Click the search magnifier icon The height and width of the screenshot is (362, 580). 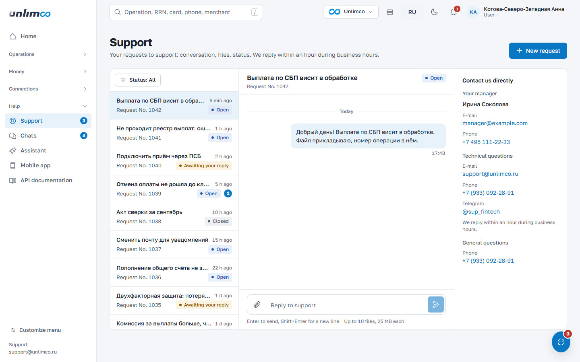(118, 12)
